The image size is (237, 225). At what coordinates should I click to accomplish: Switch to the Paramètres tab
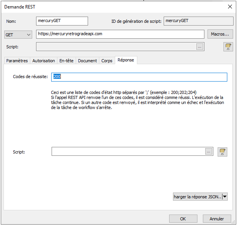click(x=17, y=61)
